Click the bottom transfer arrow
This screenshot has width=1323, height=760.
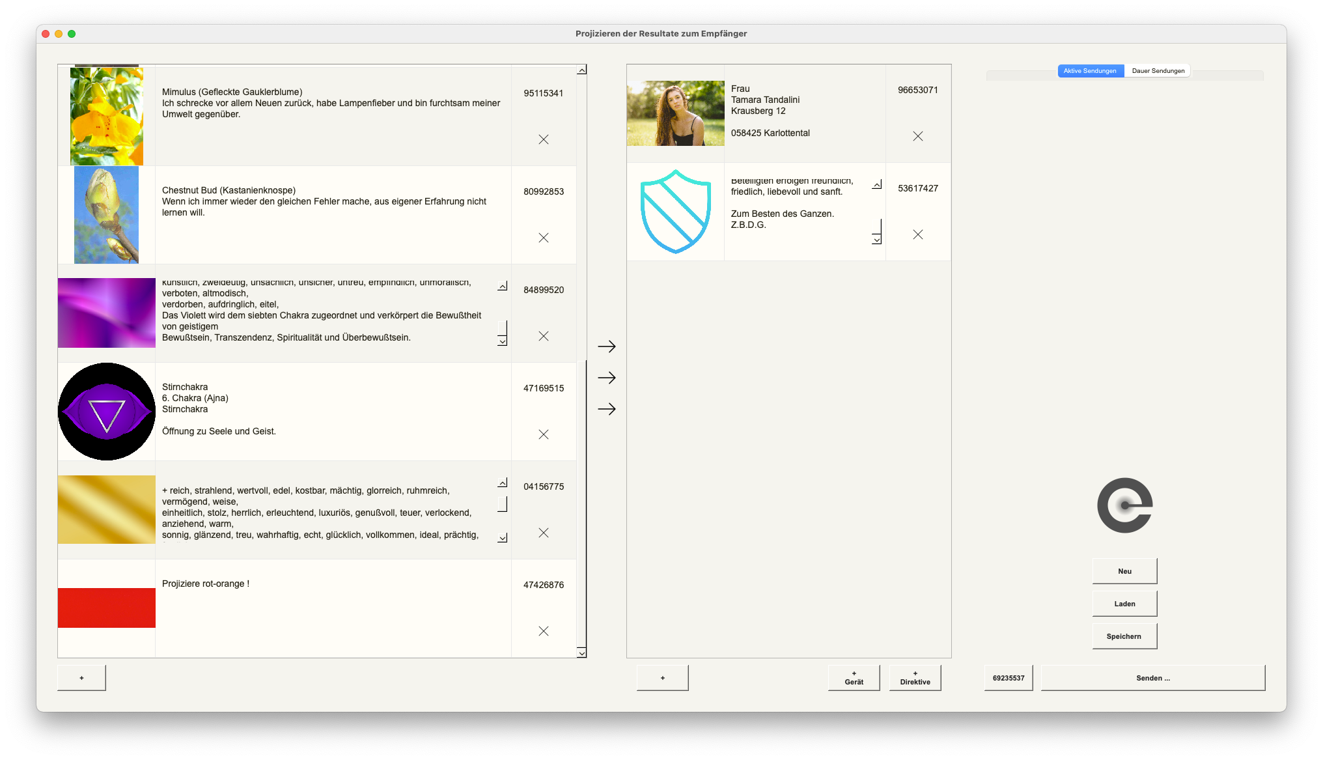coord(607,409)
